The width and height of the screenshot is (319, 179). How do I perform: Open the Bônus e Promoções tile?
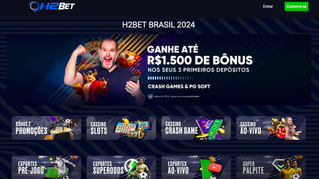point(47,128)
